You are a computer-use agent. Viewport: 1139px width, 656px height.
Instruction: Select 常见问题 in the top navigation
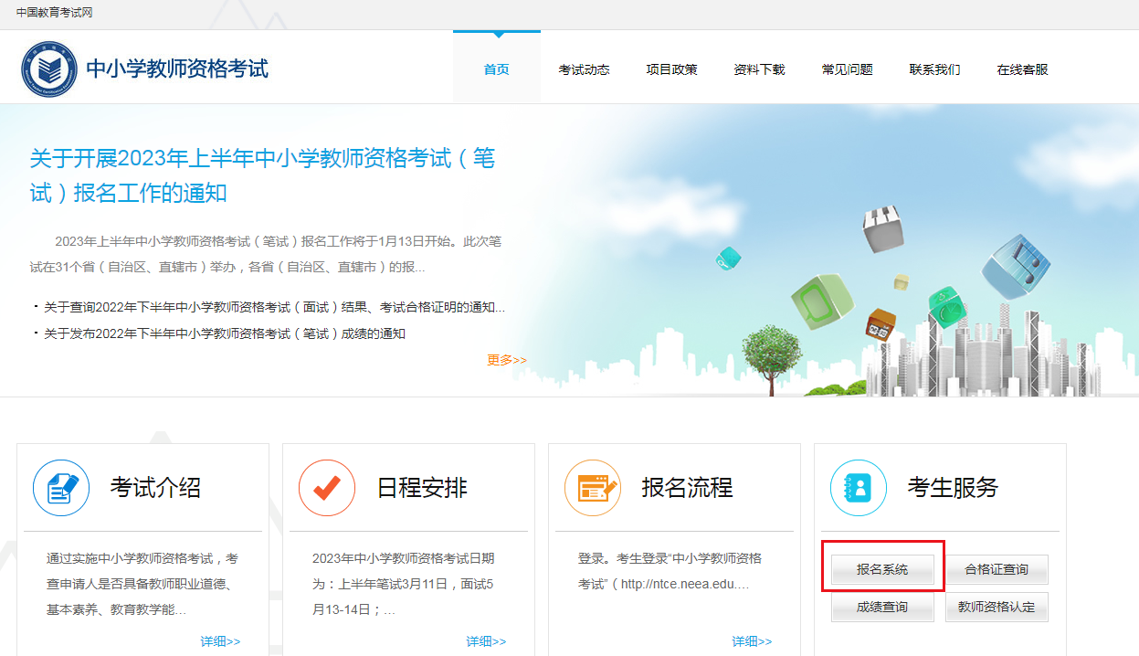click(847, 69)
